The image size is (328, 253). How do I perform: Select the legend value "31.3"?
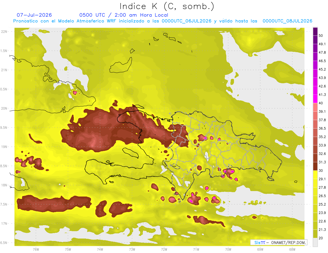point(322,162)
